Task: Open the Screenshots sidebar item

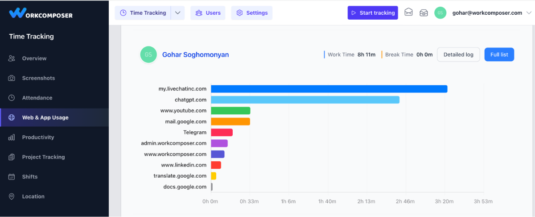Action: point(54,78)
